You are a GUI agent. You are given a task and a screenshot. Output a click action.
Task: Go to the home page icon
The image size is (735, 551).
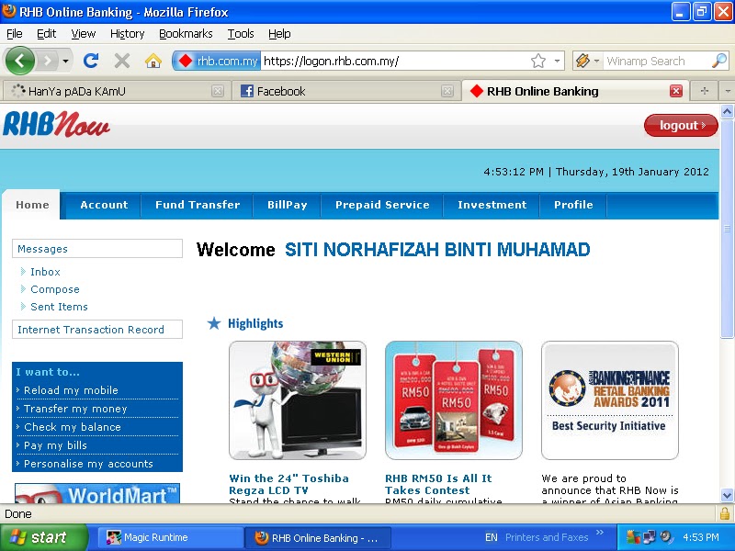[153, 61]
